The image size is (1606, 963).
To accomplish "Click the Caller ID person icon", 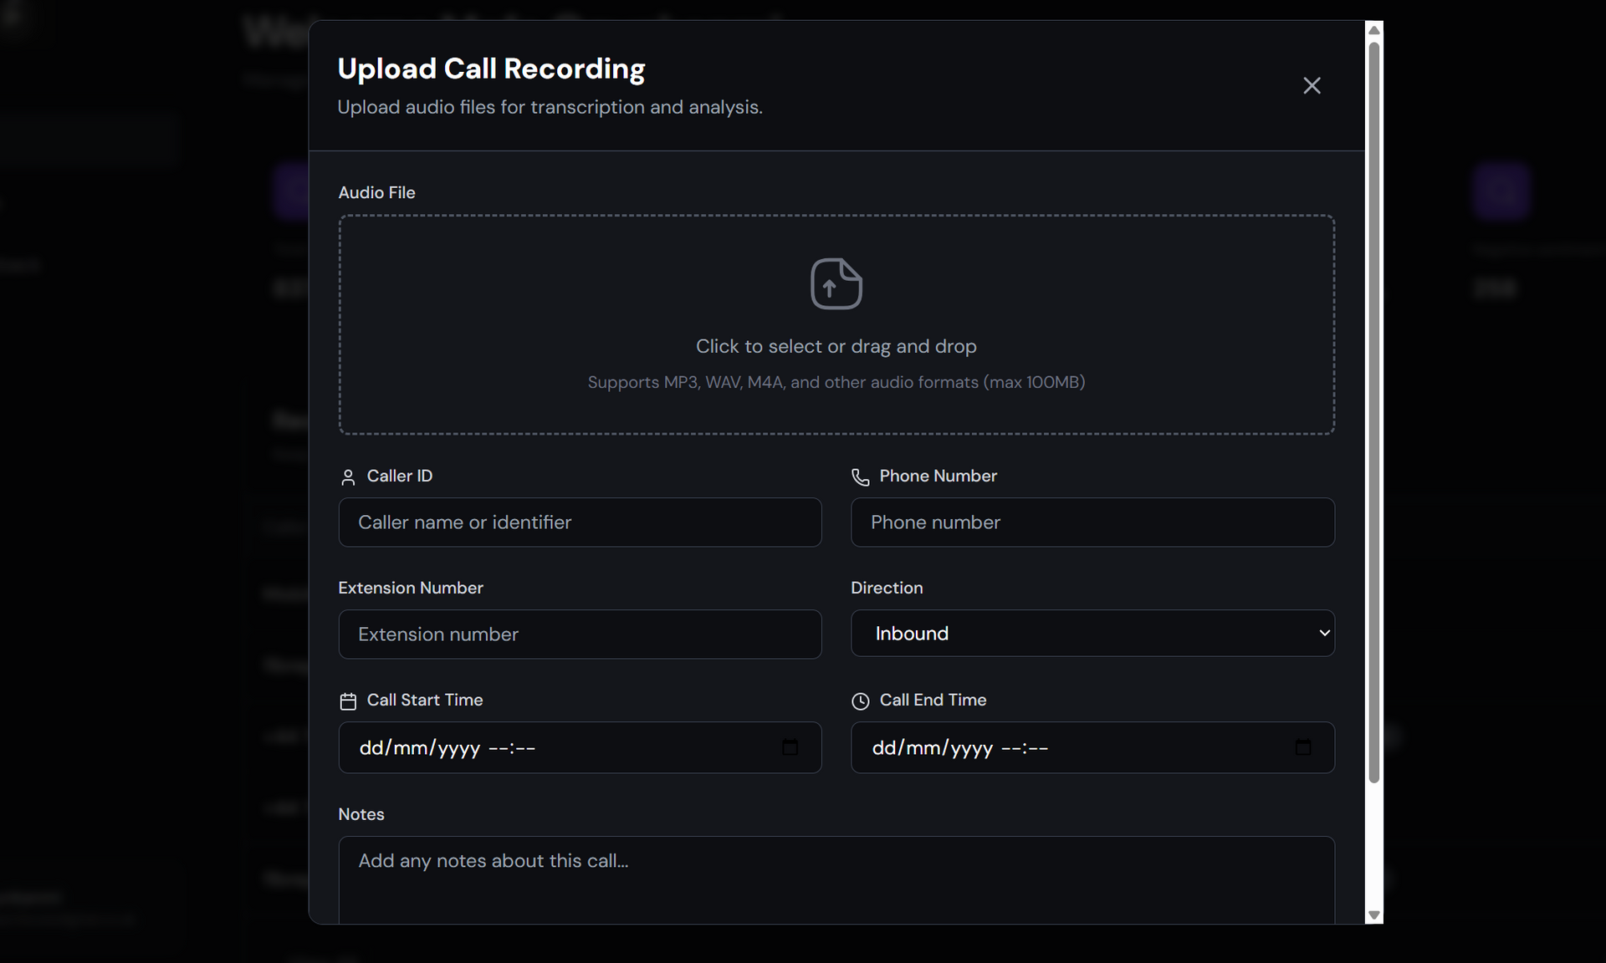I will (348, 477).
